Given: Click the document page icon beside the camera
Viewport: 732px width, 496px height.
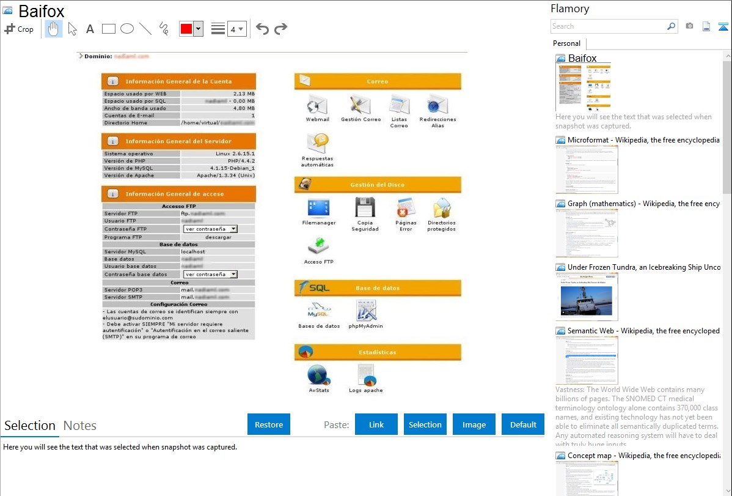Looking at the screenshot, I should coord(706,26).
